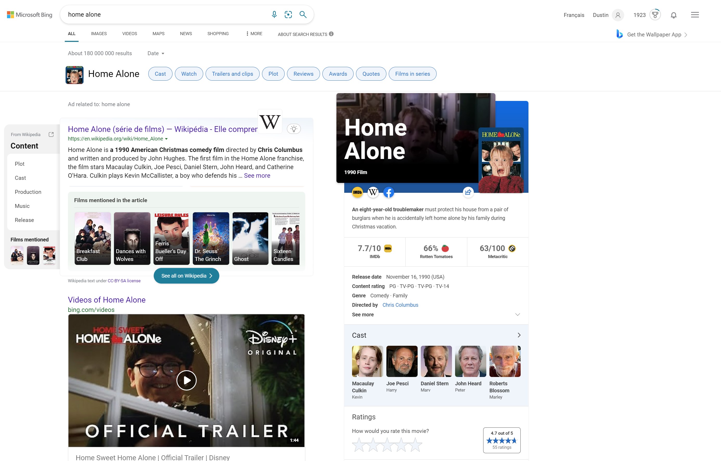Play the Home Sweet Home Alone trailer
The image size is (721, 461).
(186, 380)
